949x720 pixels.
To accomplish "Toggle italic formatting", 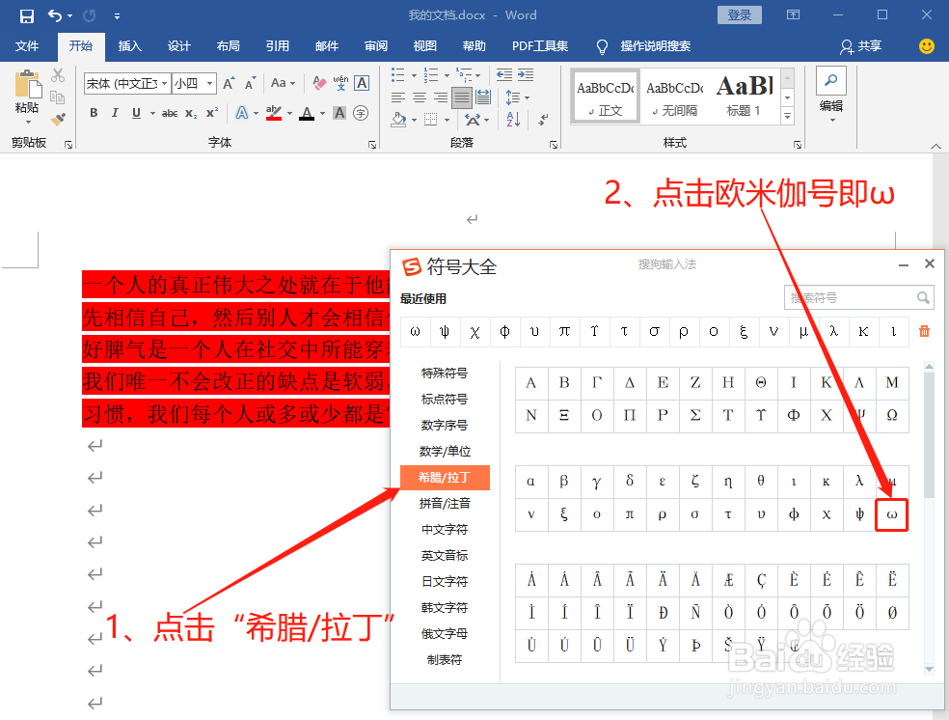I will pos(115,113).
